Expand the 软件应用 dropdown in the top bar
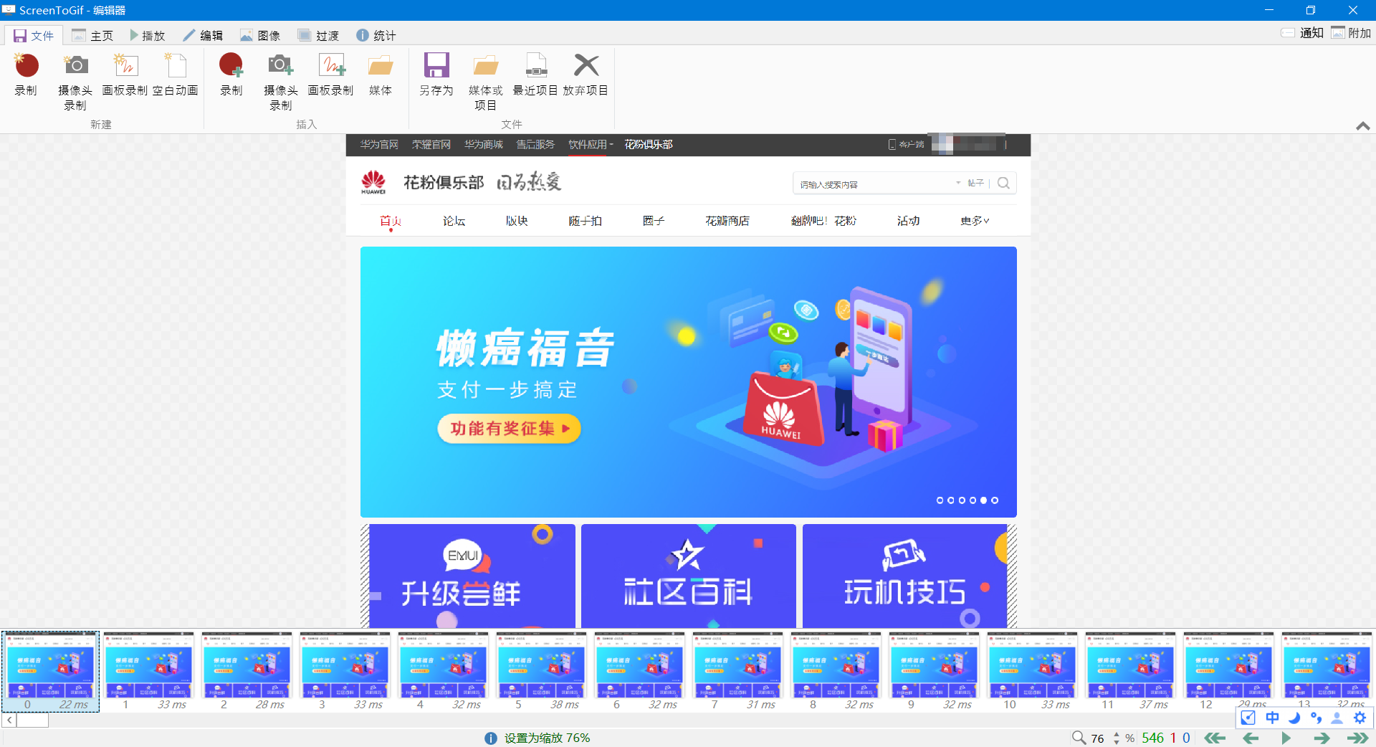This screenshot has height=747, width=1376. tap(591, 145)
